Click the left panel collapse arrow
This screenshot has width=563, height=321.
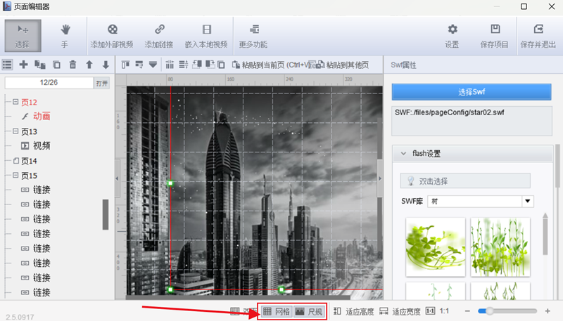[x=117, y=178]
